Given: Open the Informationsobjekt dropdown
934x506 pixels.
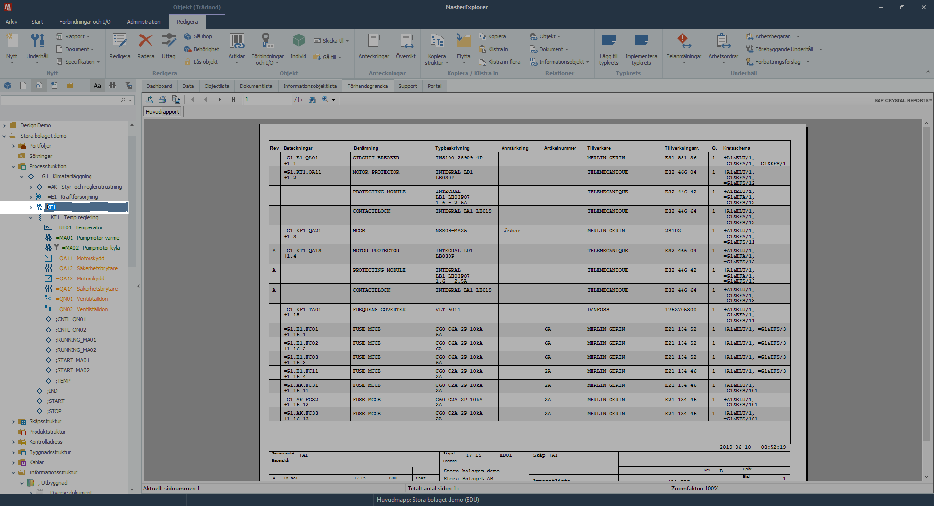Looking at the screenshot, I should pyautogui.click(x=559, y=62).
